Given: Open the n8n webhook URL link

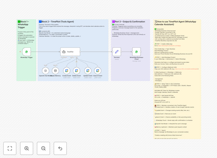Looking at the screenshot, I should (x=186, y=69).
